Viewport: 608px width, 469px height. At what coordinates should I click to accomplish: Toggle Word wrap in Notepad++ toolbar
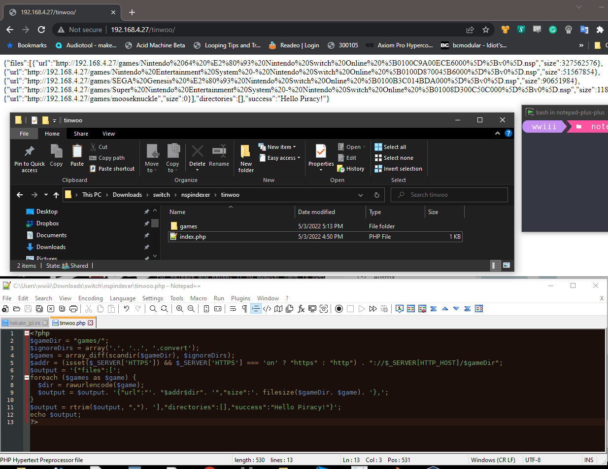pyautogui.click(x=233, y=309)
